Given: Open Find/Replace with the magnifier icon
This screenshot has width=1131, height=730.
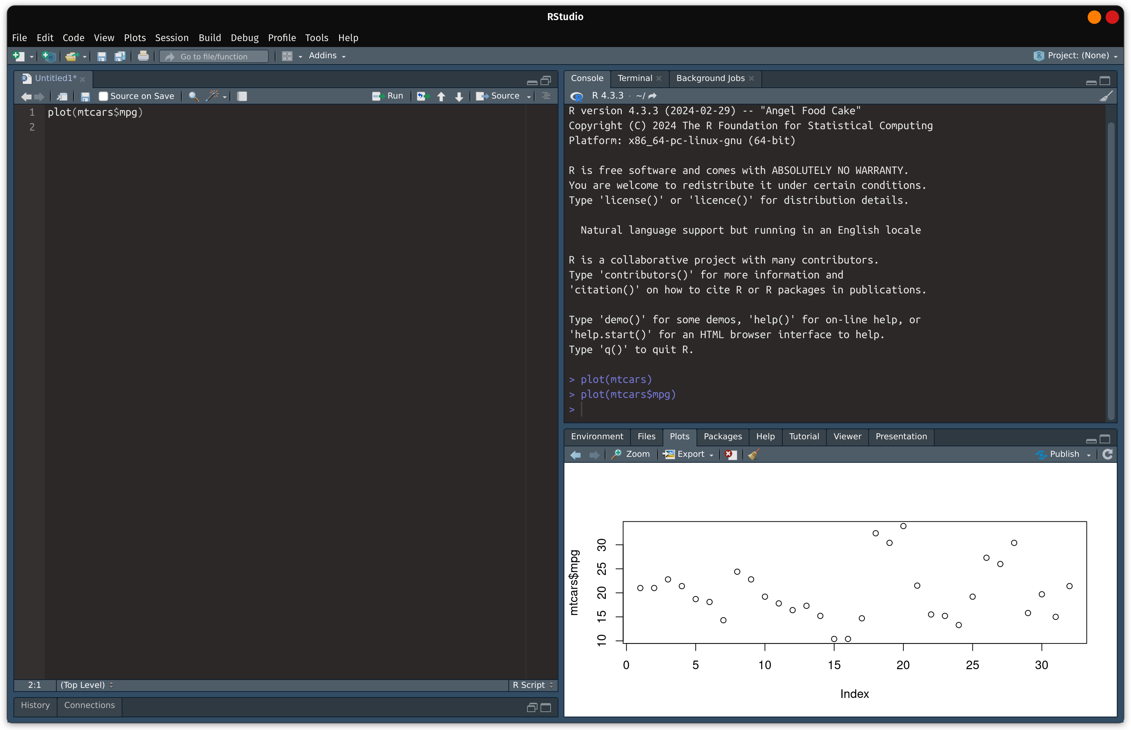Looking at the screenshot, I should [x=193, y=96].
